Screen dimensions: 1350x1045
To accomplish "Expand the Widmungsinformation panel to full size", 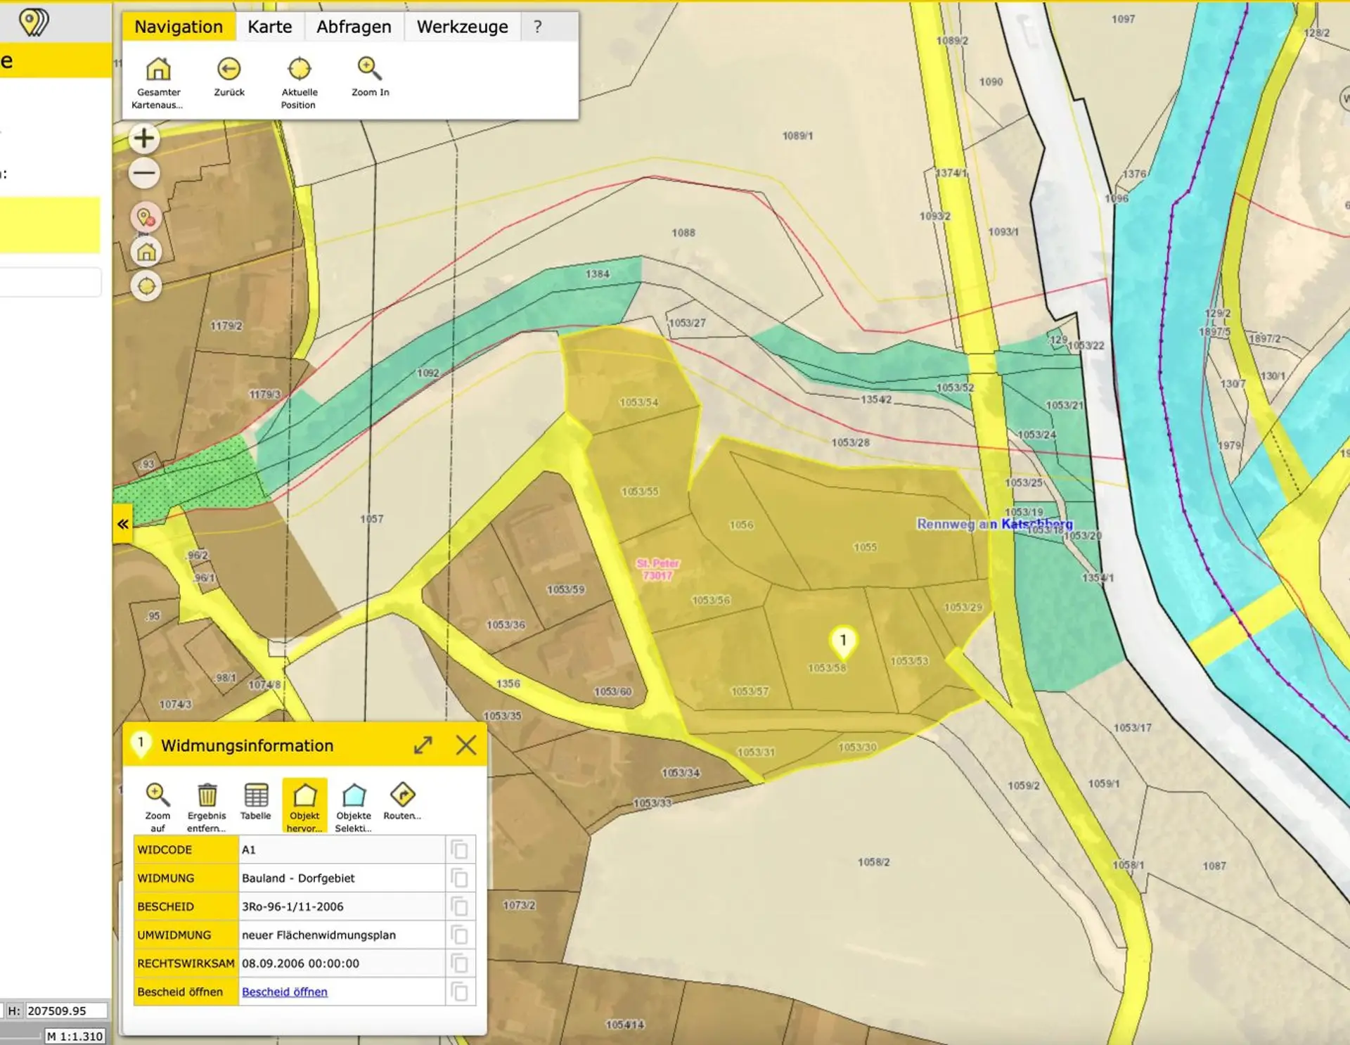I will tap(423, 745).
